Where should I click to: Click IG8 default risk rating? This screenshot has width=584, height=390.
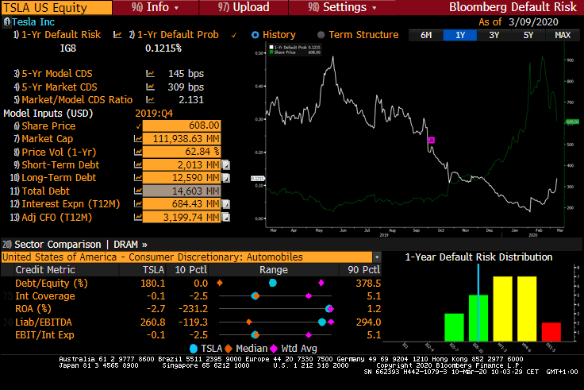point(68,48)
